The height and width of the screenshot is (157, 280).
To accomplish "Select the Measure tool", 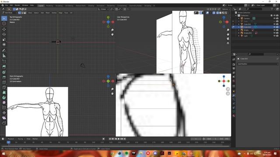I will coord(4,55).
